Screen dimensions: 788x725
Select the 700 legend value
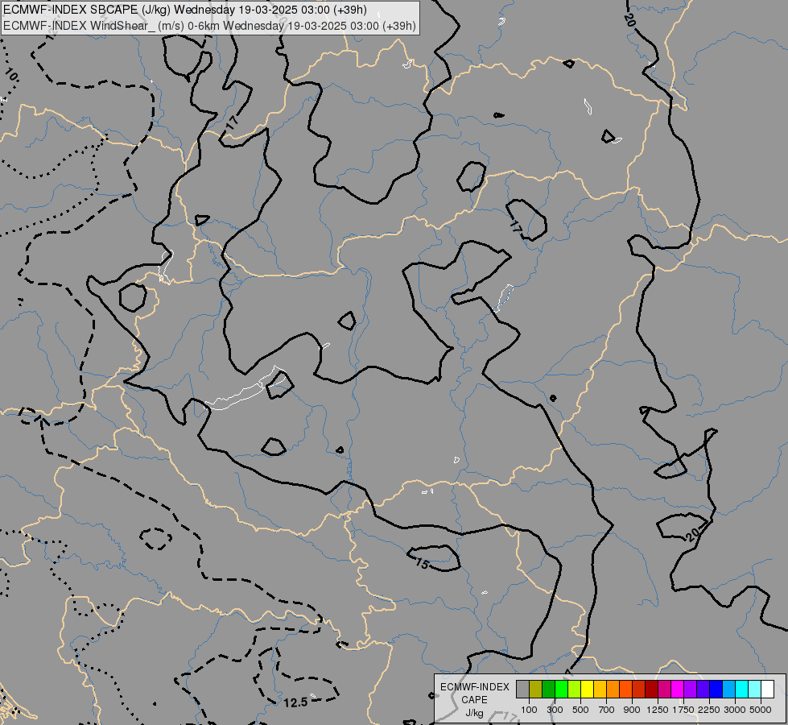(607, 710)
